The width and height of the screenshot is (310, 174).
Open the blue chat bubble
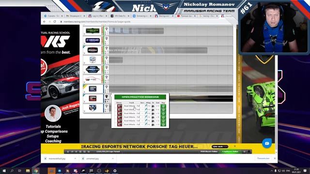(267, 144)
